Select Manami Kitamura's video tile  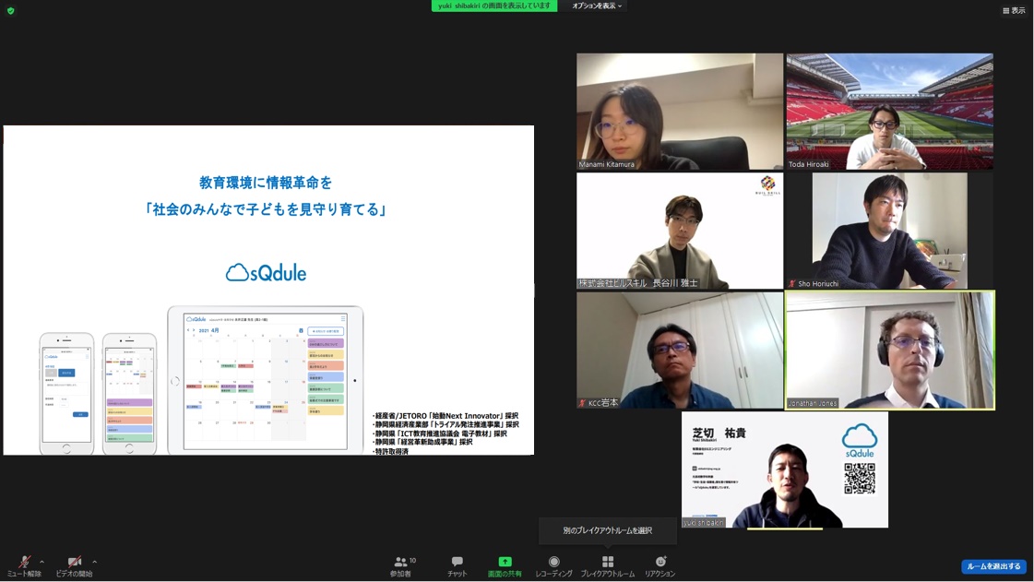coord(680,112)
